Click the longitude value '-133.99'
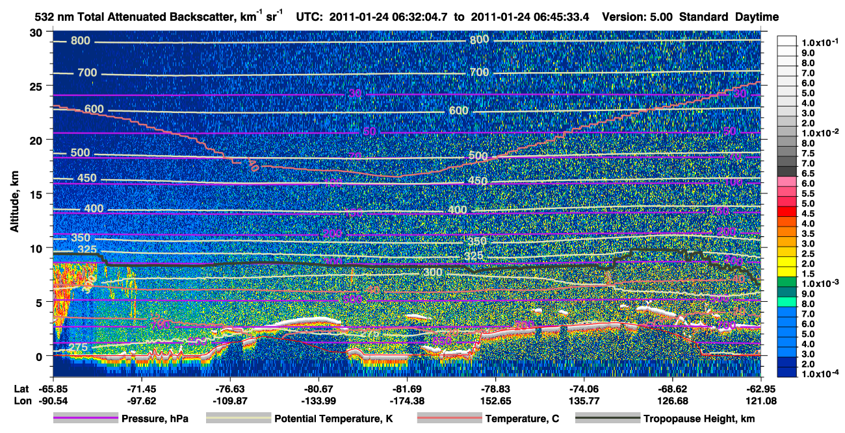Screen dimensions: 845x433 319,401
